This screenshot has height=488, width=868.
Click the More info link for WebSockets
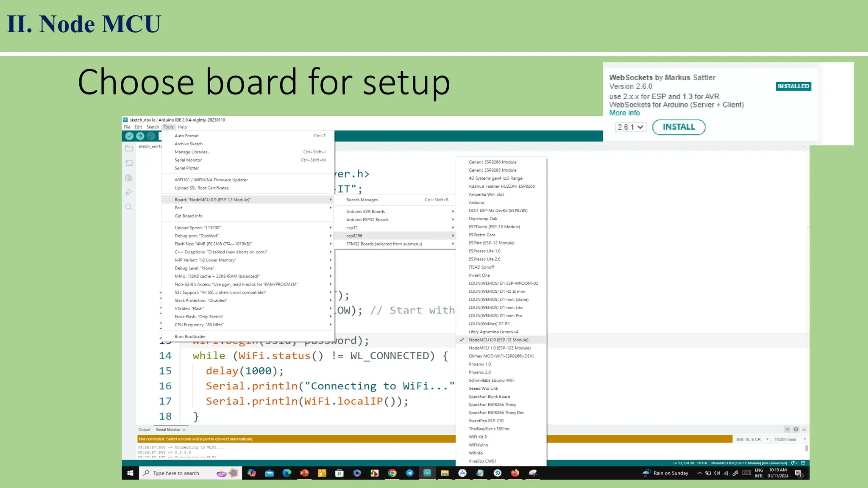(x=624, y=113)
